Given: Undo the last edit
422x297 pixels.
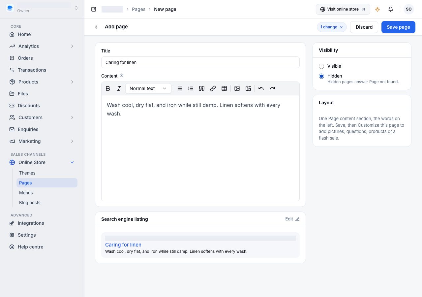Looking at the screenshot, I should click(x=261, y=88).
